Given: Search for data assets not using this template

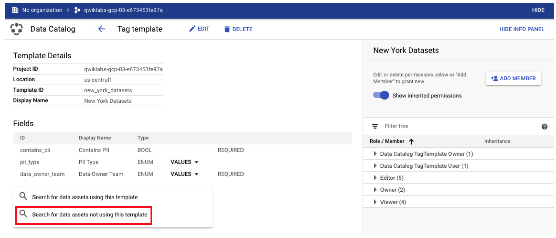Looking at the screenshot, I should pyautogui.click(x=90, y=215).
